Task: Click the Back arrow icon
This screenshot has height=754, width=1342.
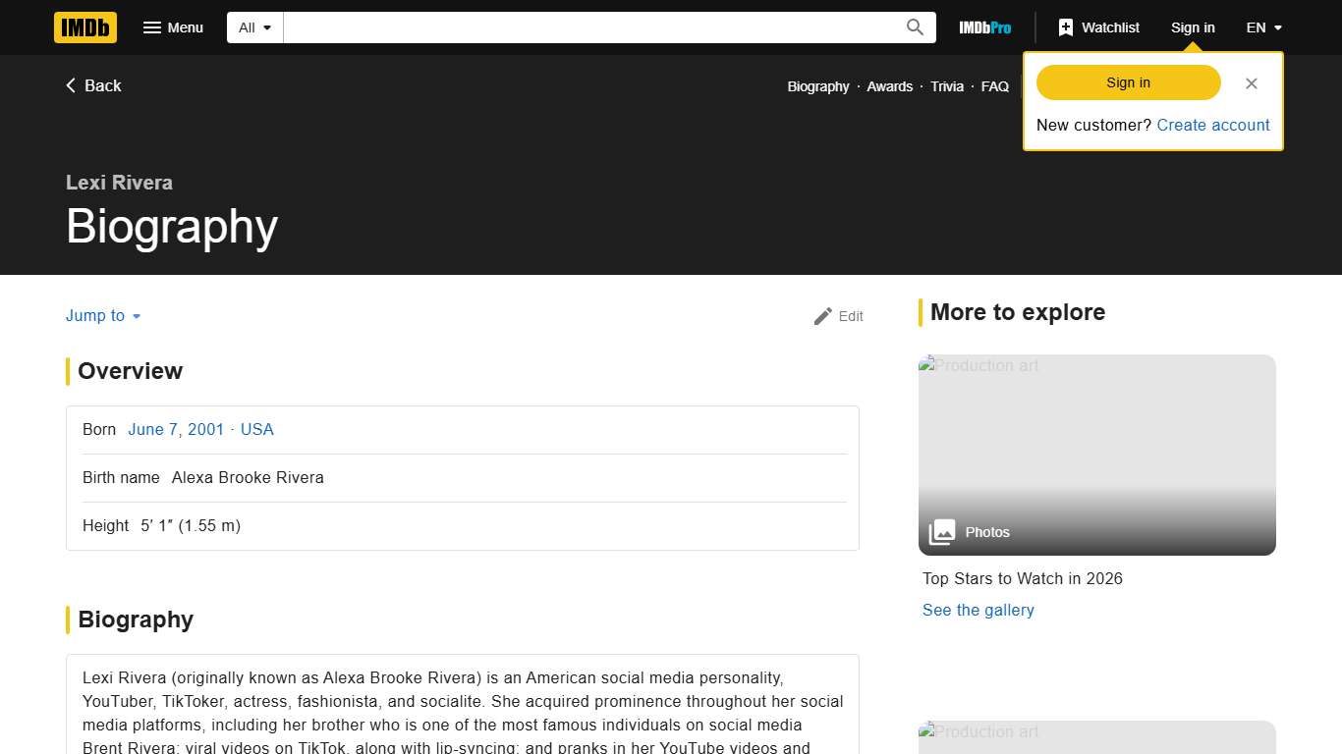Action: [x=70, y=85]
